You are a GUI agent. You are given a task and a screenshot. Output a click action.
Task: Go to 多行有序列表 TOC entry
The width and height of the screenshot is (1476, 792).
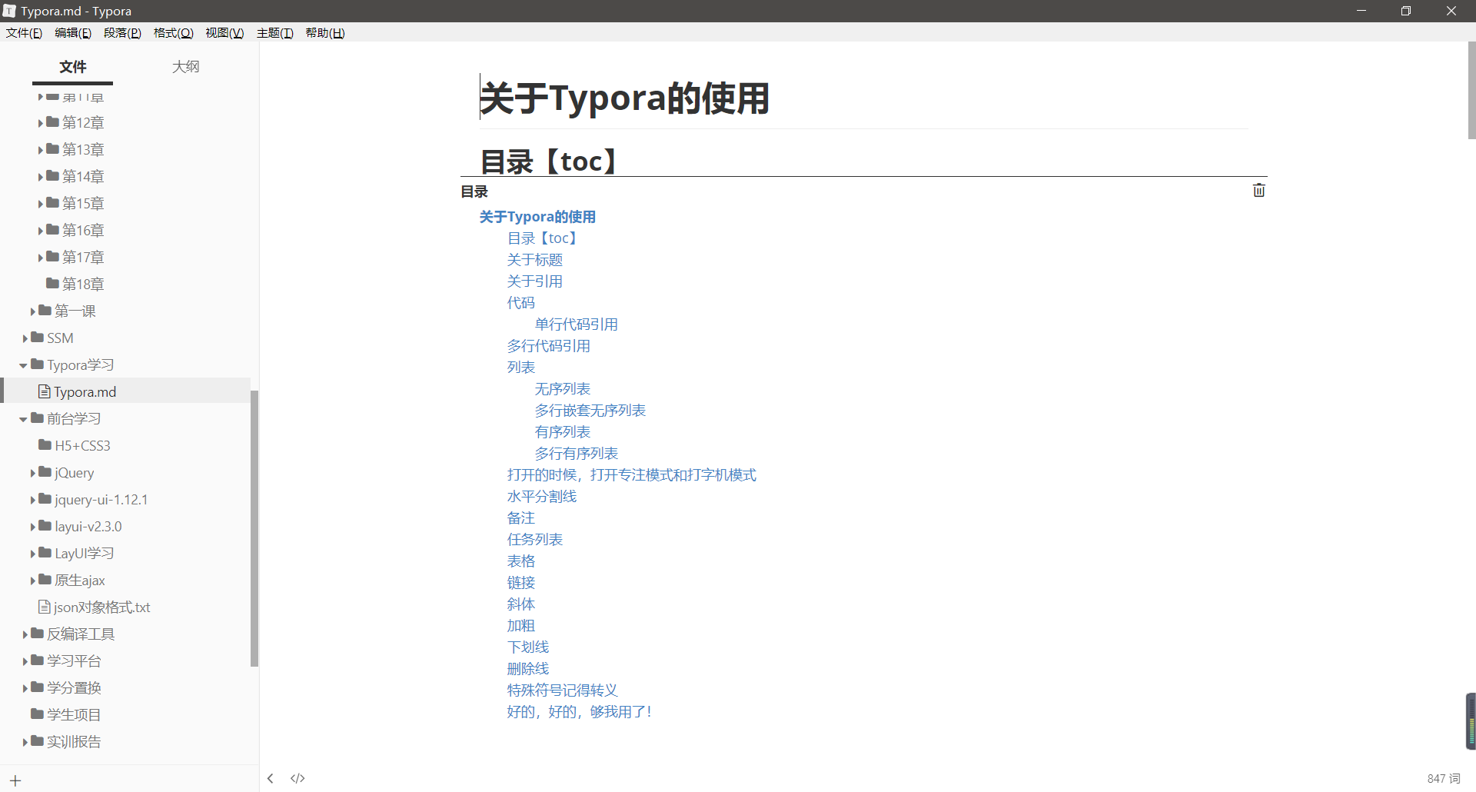click(x=577, y=454)
